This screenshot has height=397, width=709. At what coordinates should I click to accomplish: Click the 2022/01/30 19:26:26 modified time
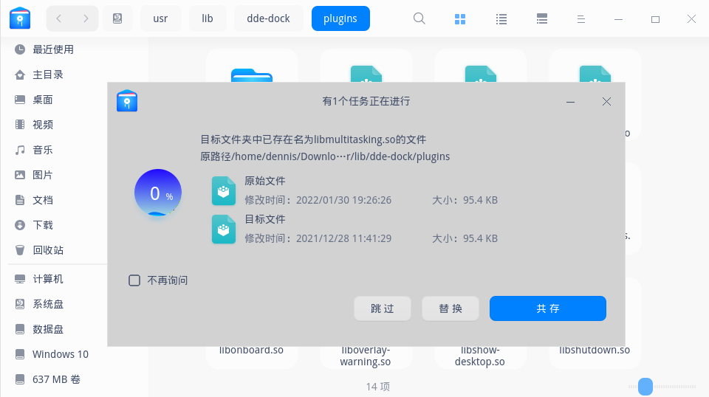(343, 200)
